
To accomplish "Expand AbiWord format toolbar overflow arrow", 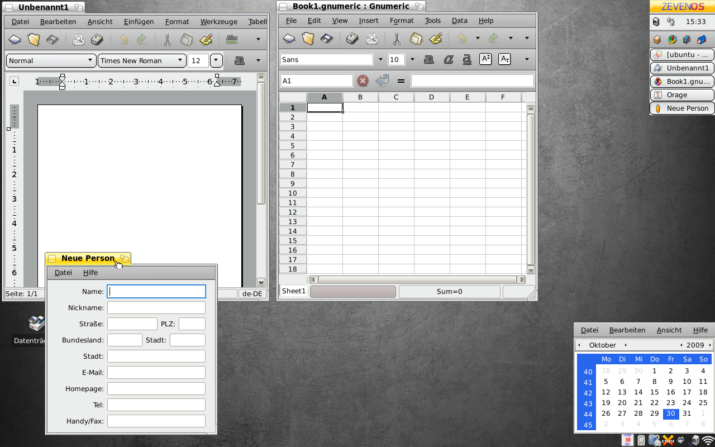I will click(x=258, y=60).
